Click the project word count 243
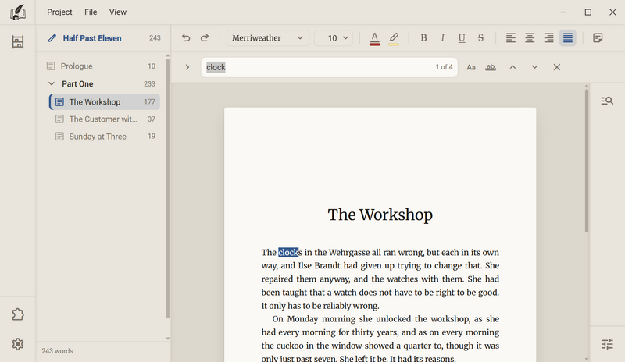 click(155, 38)
